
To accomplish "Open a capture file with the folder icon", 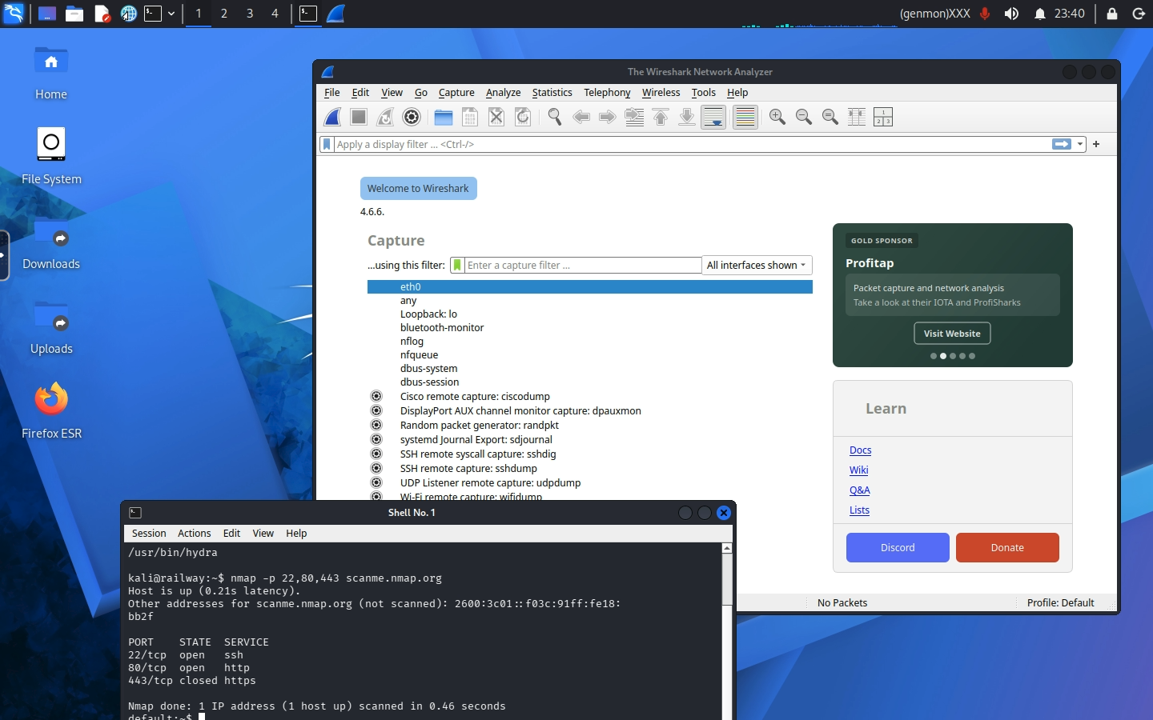I will (x=444, y=117).
